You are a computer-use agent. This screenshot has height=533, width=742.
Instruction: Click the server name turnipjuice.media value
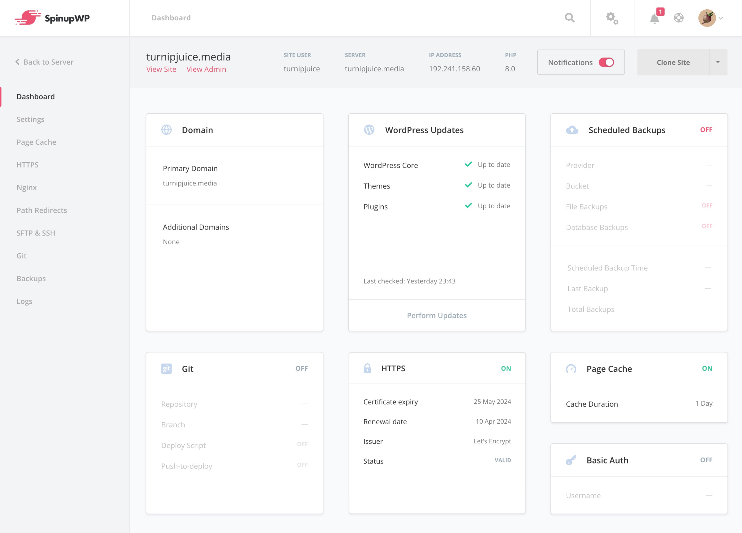pyautogui.click(x=374, y=69)
